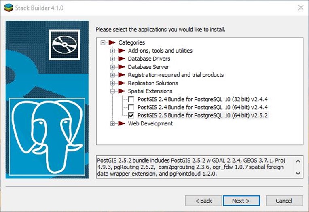Collapse the Spatial Extensions node
309x212 pixels.
pos(112,91)
